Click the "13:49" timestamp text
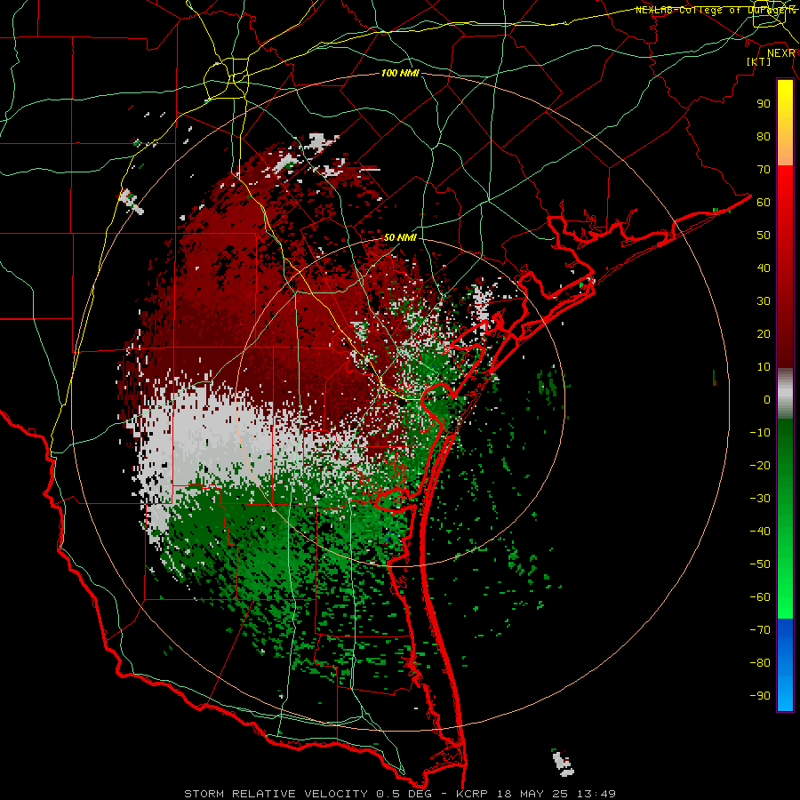This screenshot has height=800, width=800. click(x=596, y=794)
